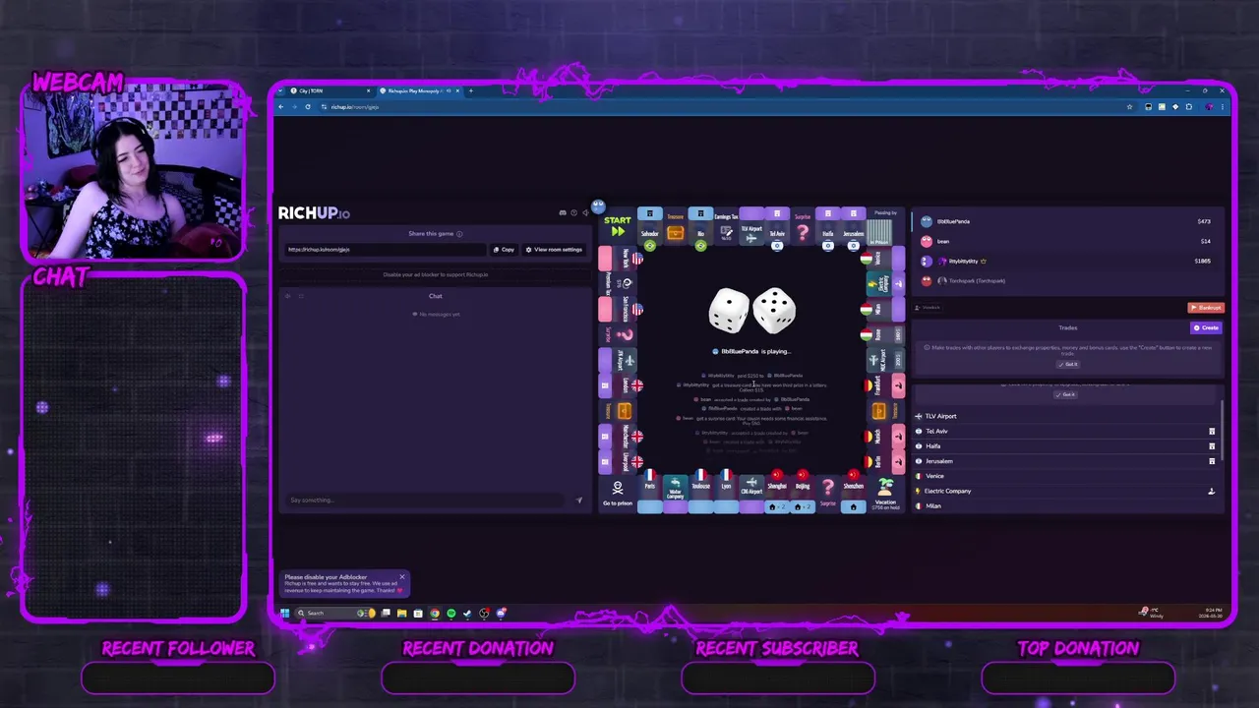Click the START corner tile on the board

[618, 228]
